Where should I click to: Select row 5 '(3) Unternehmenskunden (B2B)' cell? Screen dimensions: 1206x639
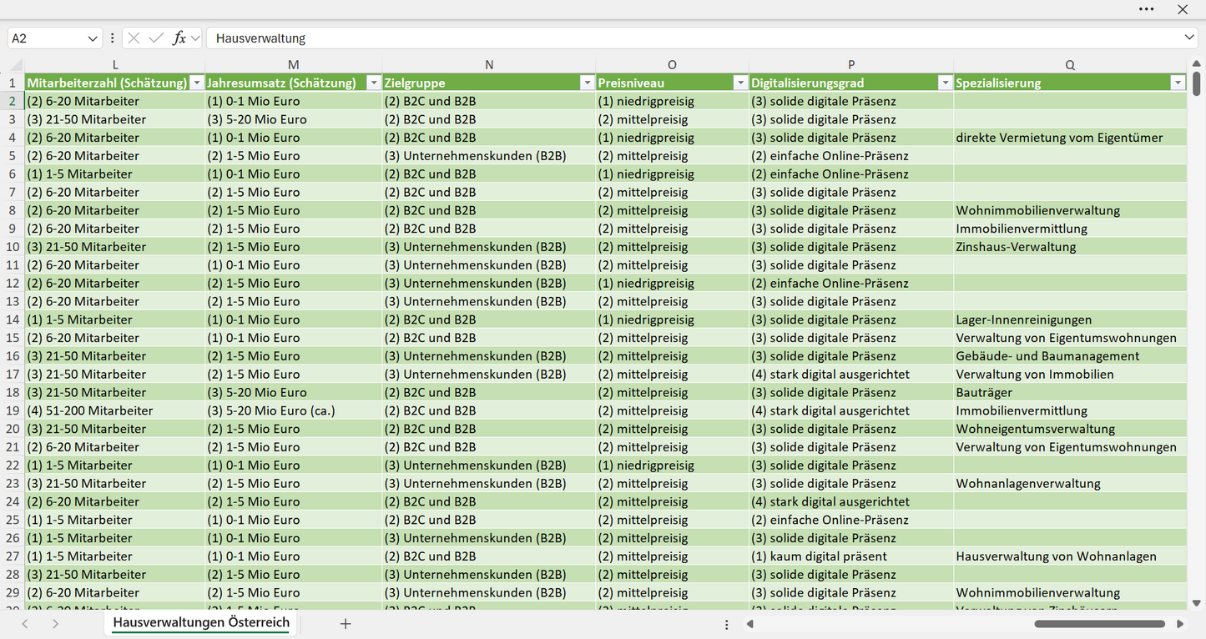(x=489, y=156)
